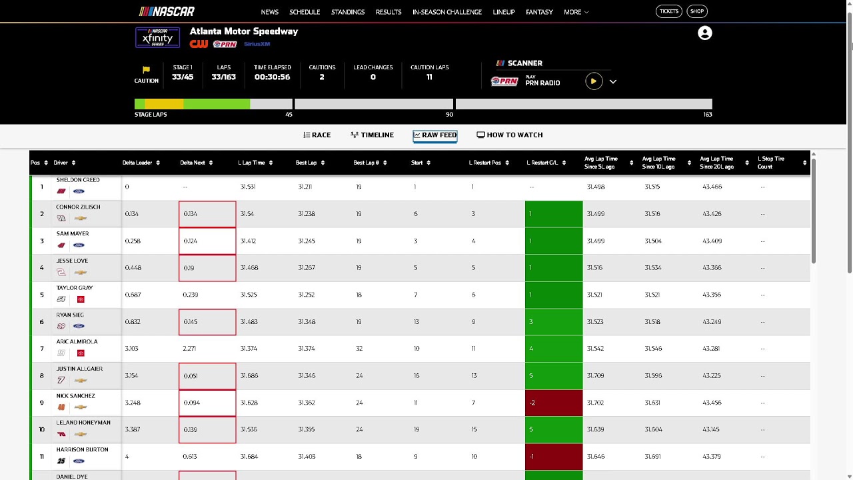Click Sam Mayer's Ford manufacturer logo
The image size is (853, 480).
[79, 245]
